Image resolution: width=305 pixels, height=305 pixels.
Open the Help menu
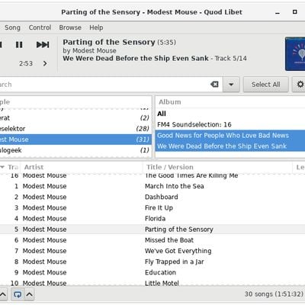(96, 27)
